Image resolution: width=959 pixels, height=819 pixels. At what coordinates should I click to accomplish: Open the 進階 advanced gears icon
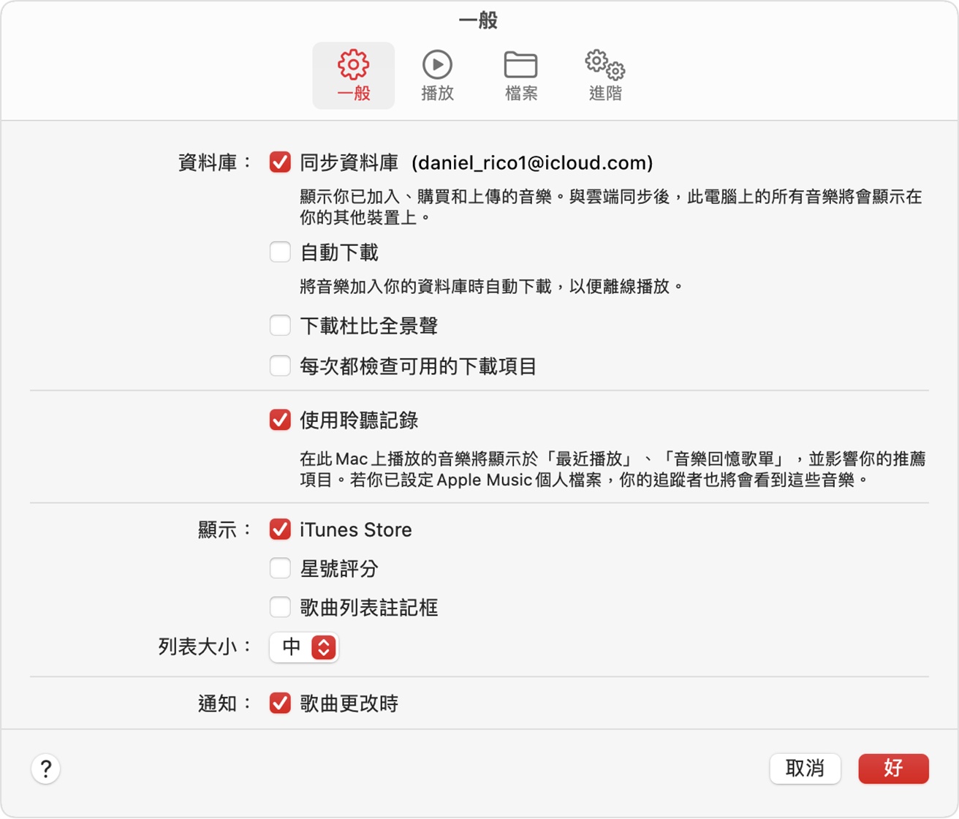(604, 65)
